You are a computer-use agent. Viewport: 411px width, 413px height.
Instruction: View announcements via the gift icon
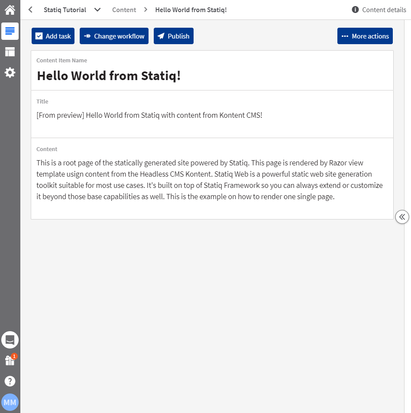tap(10, 360)
